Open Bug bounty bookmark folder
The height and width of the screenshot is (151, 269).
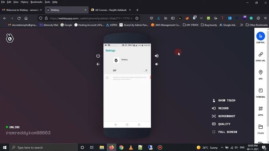[x=209, y=25]
